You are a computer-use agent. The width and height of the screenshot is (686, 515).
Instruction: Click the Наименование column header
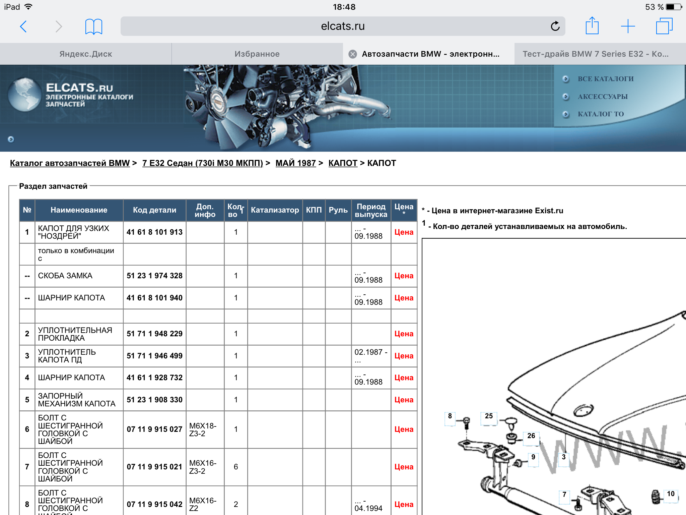coord(79,210)
